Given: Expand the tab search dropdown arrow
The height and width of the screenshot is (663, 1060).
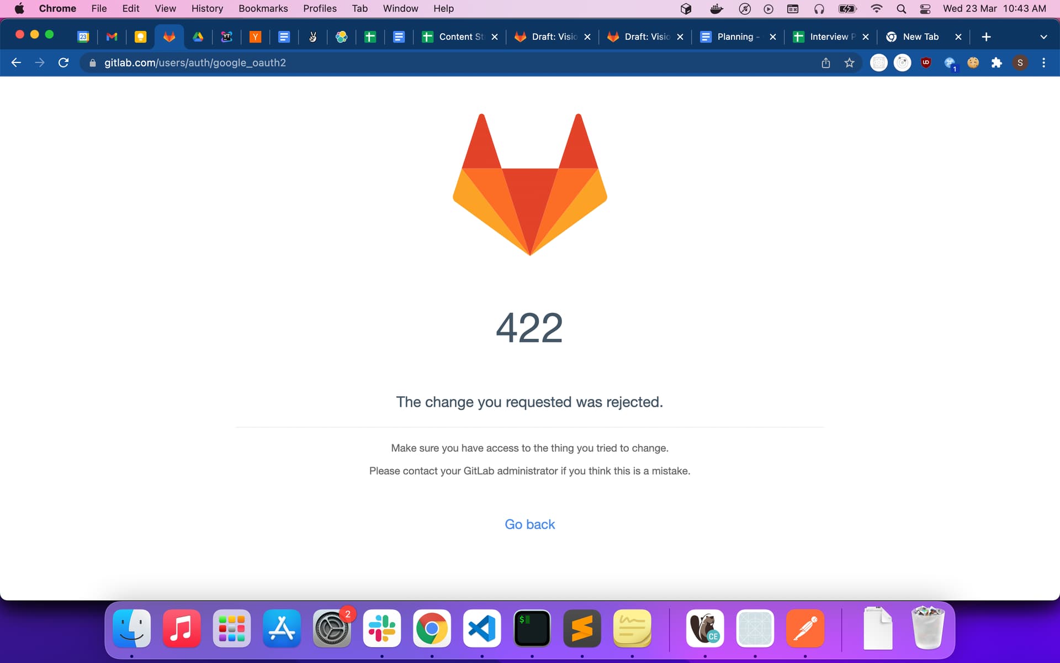Looking at the screenshot, I should 1043,36.
